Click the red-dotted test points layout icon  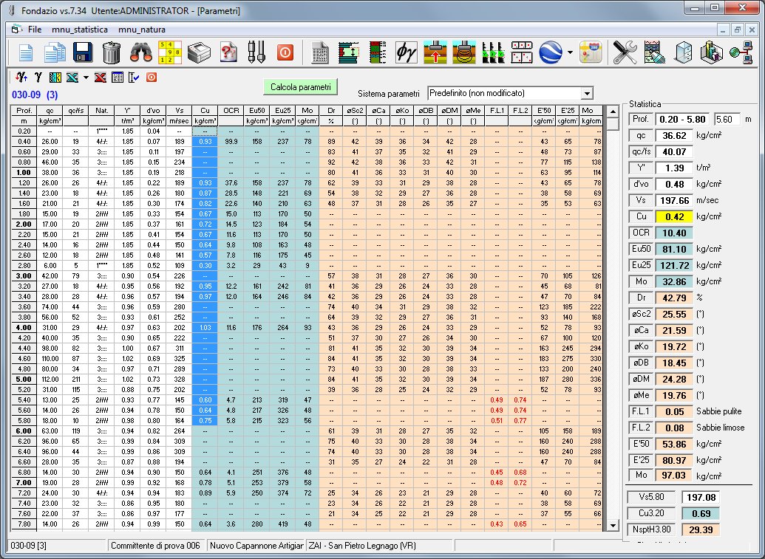tap(522, 52)
